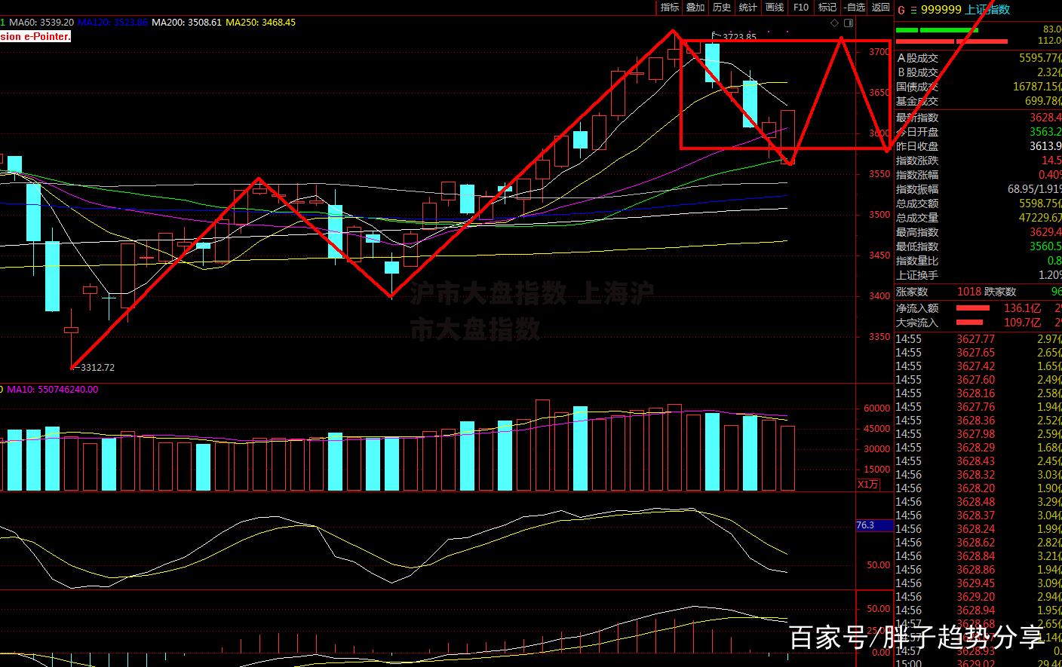Image resolution: width=1062 pixels, height=667 pixels.
Task: Click the 指数量比 row label
Action: point(917,261)
